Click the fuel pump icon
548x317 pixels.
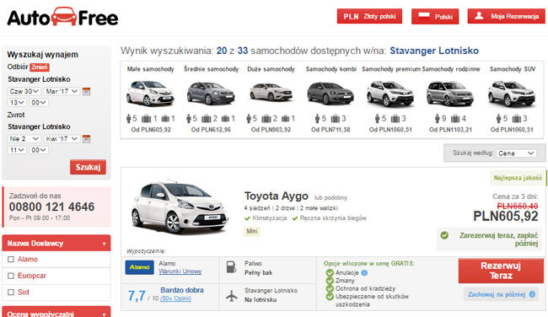tap(231, 267)
